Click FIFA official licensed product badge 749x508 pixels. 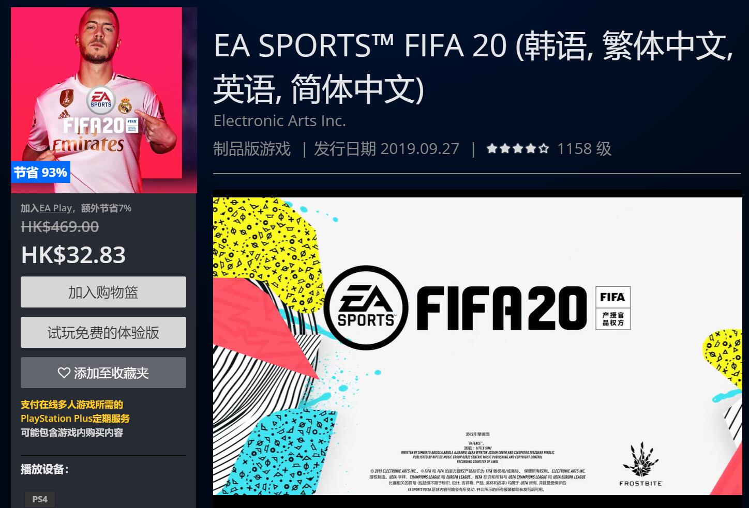click(613, 308)
